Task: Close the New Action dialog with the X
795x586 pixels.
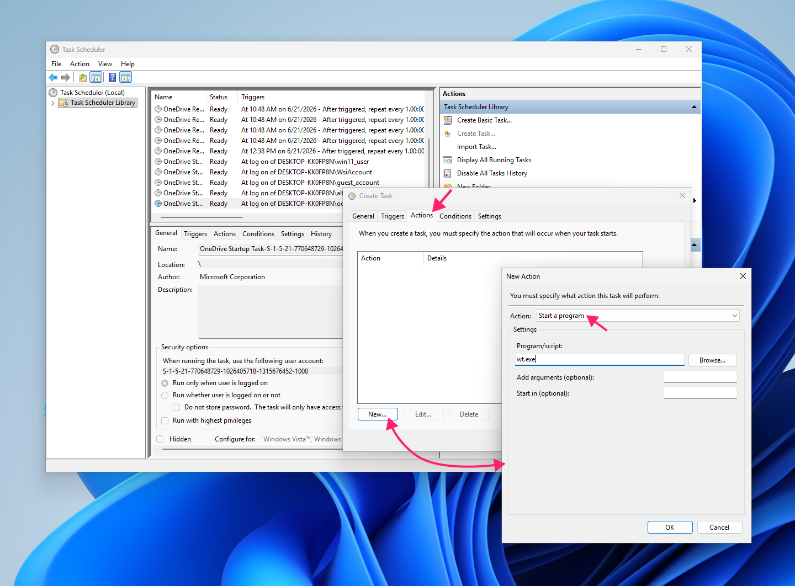Action: tap(743, 276)
